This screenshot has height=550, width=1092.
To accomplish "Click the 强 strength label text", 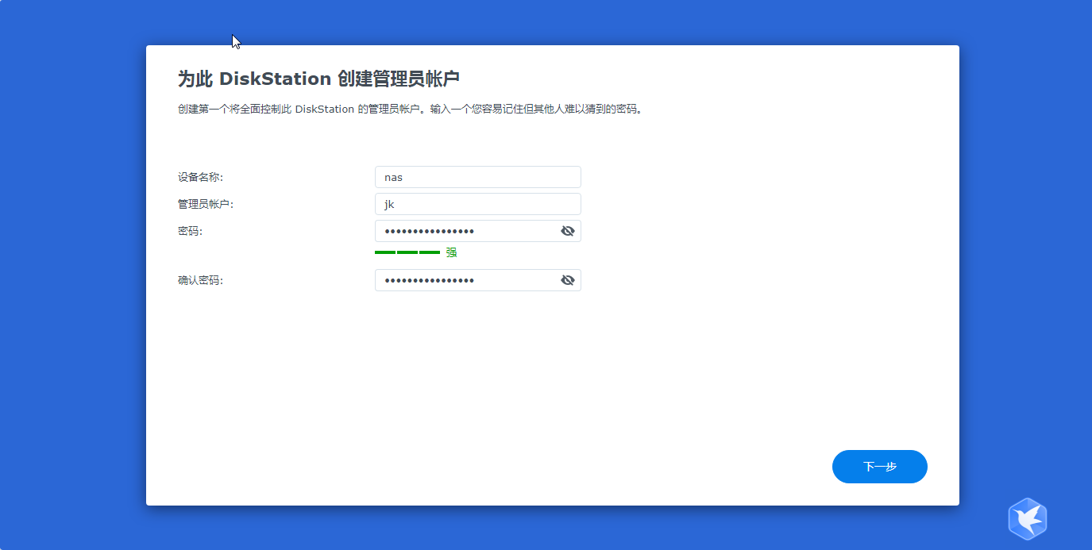I will (x=451, y=252).
